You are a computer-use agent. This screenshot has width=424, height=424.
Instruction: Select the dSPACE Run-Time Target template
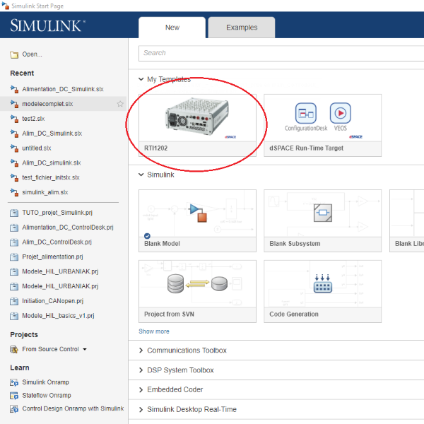[323, 126]
